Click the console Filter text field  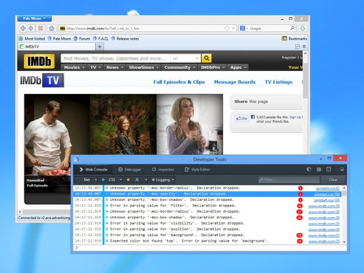click(288, 180)
